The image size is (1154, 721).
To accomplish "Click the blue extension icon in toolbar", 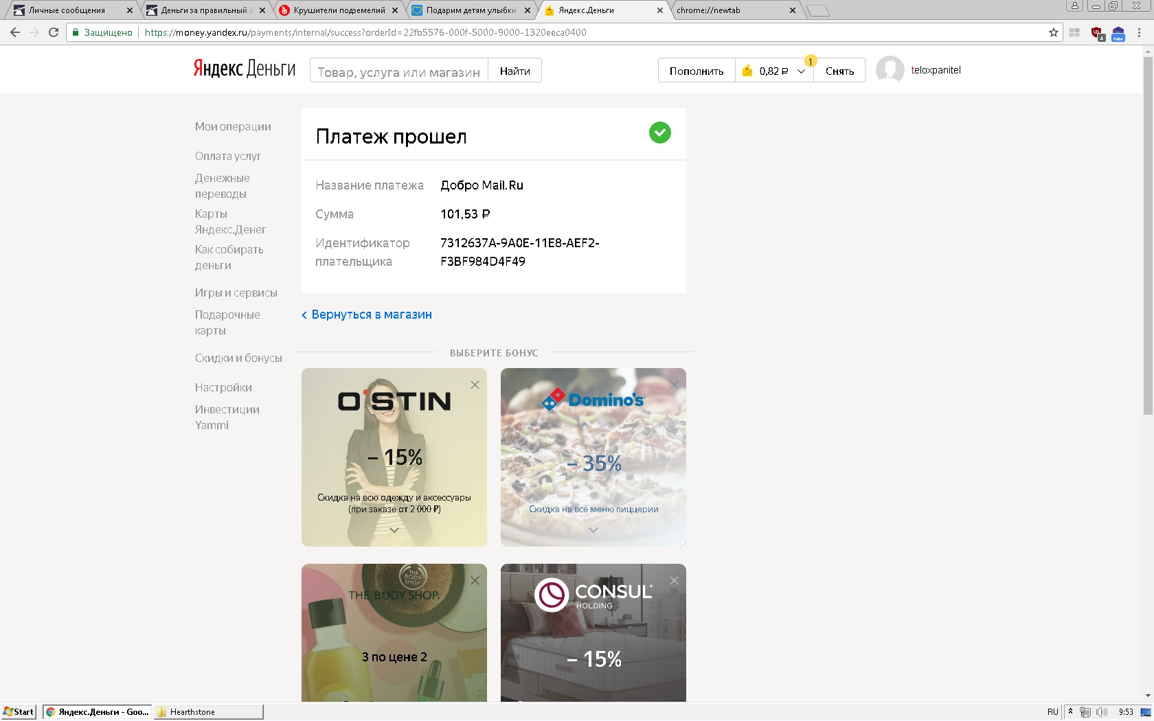I will point(1118,33).
